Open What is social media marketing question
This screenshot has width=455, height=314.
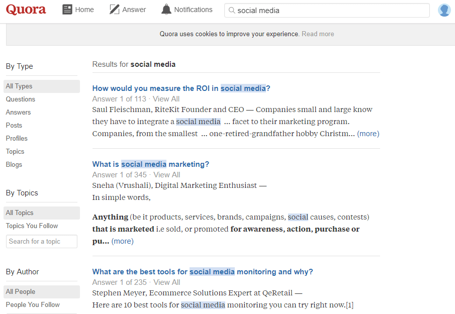click(151, 164)
